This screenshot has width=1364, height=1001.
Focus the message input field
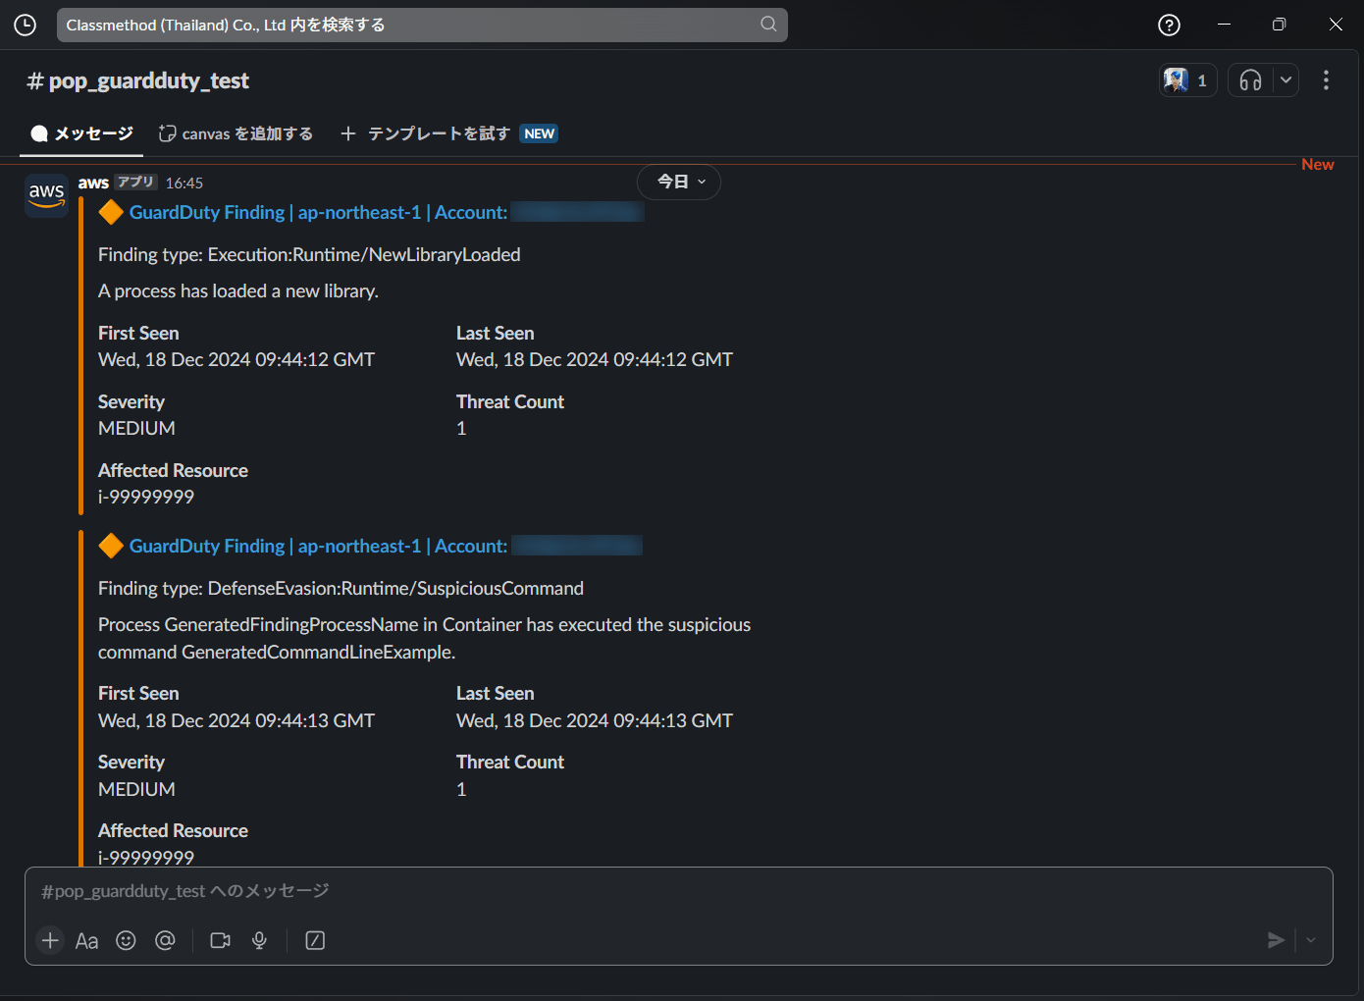(x=678, y=891)
